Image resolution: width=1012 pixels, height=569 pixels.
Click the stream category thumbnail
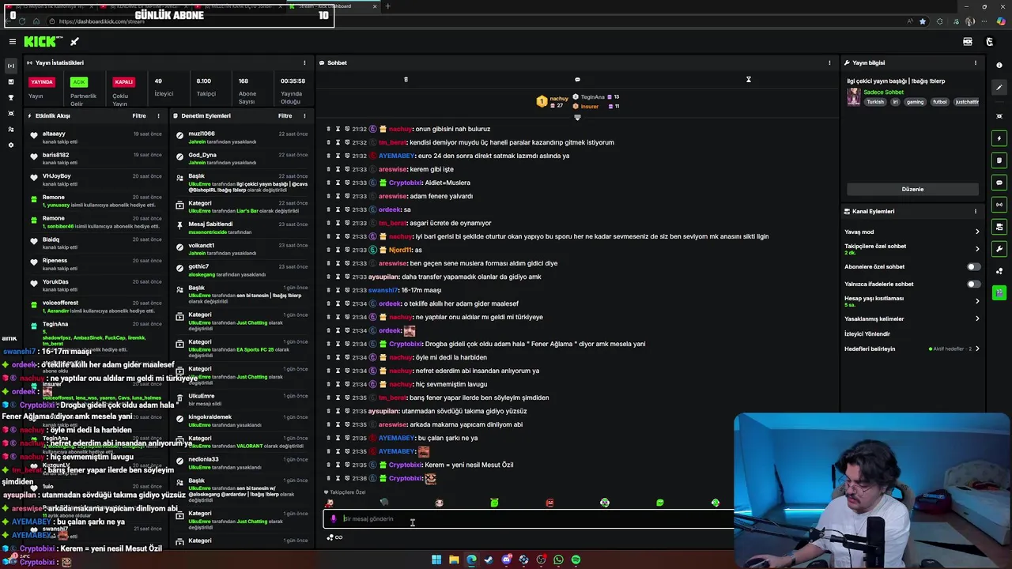853,96
